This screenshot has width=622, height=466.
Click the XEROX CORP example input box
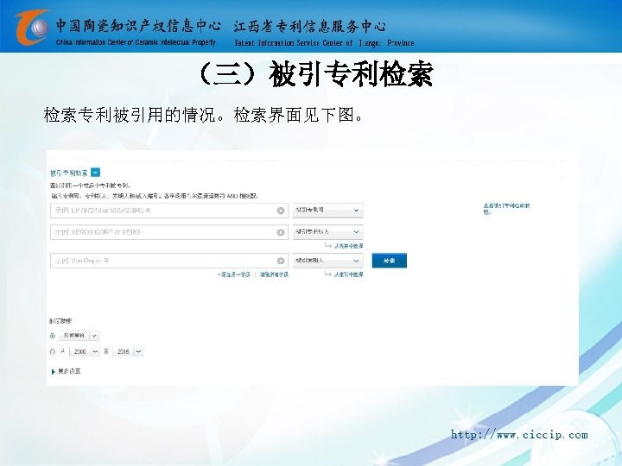[169, 232]
